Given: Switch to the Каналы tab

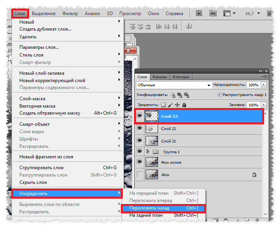Looking at the screenshot, I should (160, 77).
